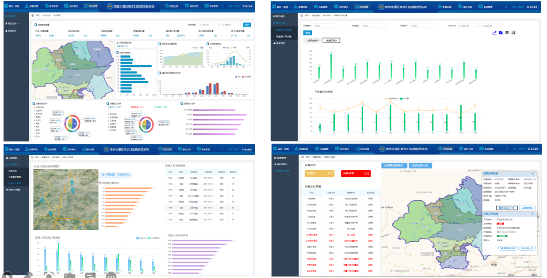Click the 数据采集 download icon in the top-left window

tap(27, 7)
